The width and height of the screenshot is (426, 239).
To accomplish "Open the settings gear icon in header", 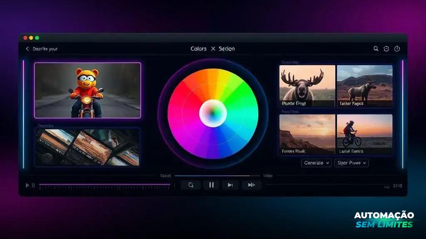I will tap(386, 49).
